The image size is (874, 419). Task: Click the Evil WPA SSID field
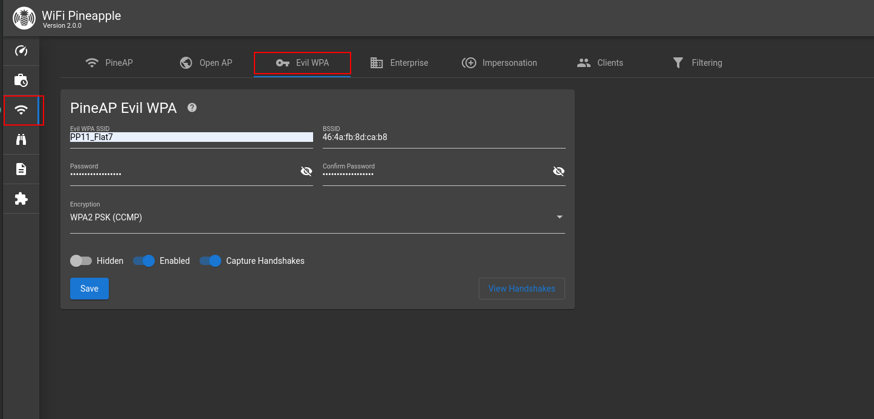pyautogui.click(x=191, y=137)
